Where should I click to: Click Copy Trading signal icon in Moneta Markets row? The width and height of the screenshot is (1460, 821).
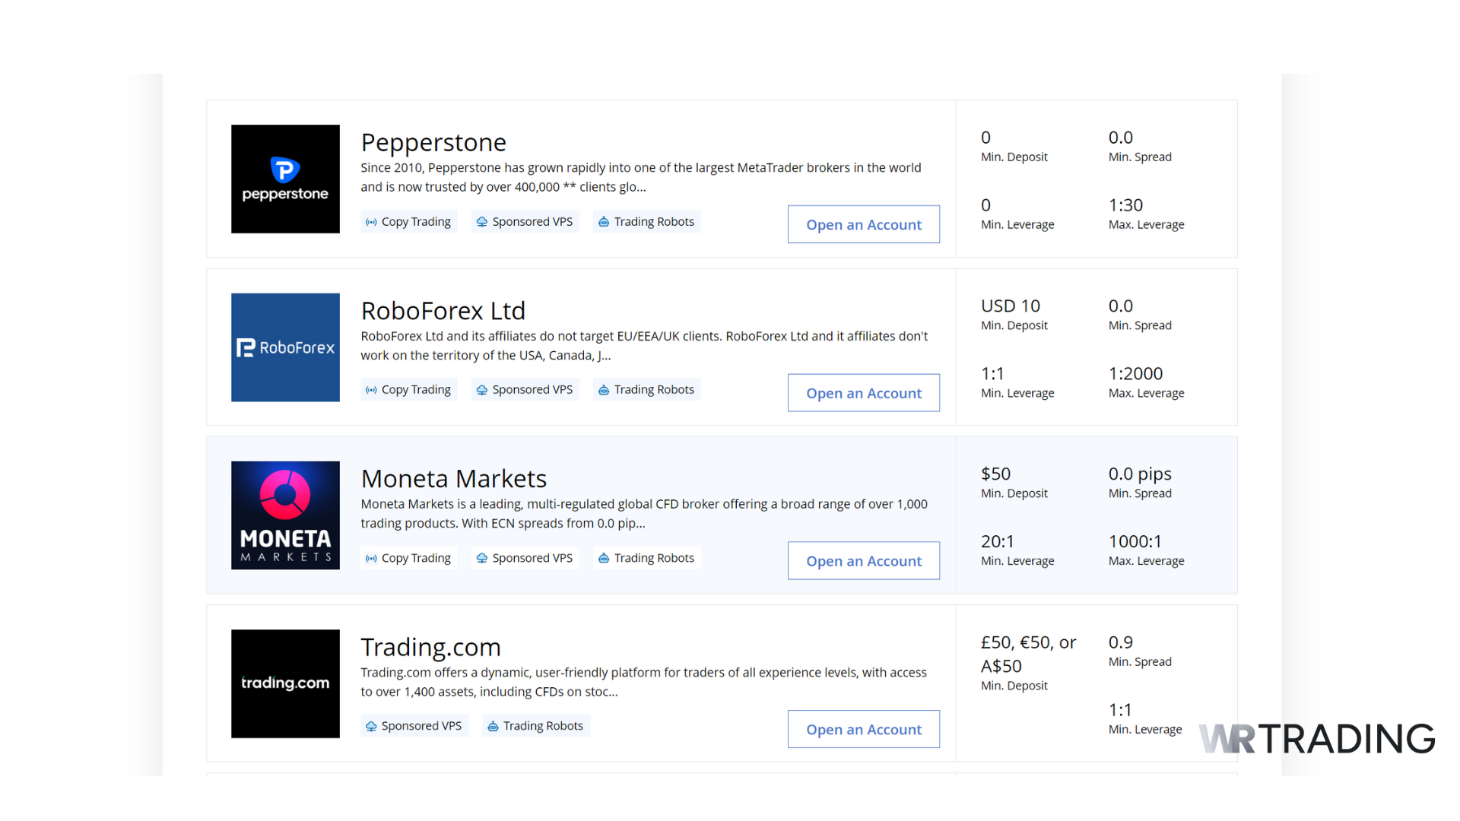click(371, 558)
